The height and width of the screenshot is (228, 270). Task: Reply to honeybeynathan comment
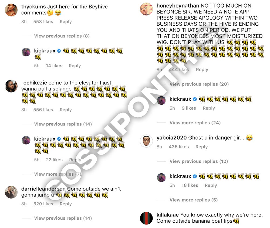(202, 70)
